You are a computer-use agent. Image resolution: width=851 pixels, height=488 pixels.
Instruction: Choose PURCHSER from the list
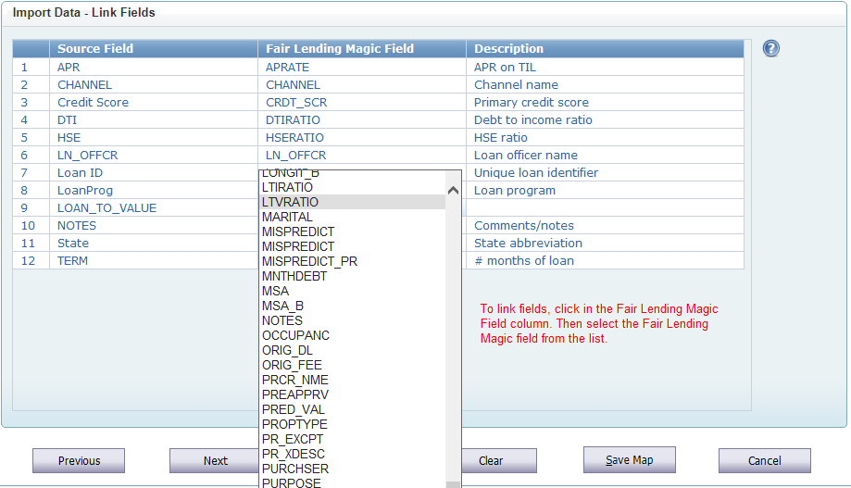[353, 469]
